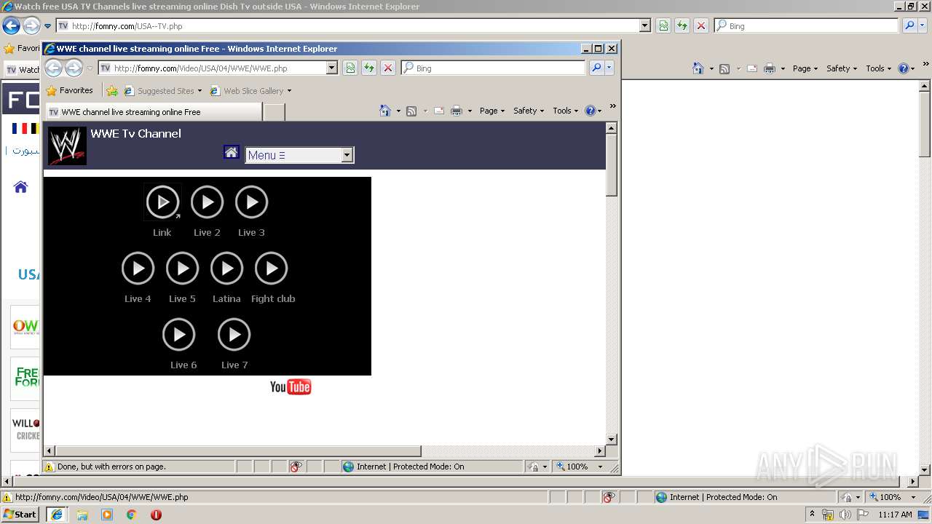Open the popup Safety menu
Screen dimensions: 932x524
(x=529, y=111)
